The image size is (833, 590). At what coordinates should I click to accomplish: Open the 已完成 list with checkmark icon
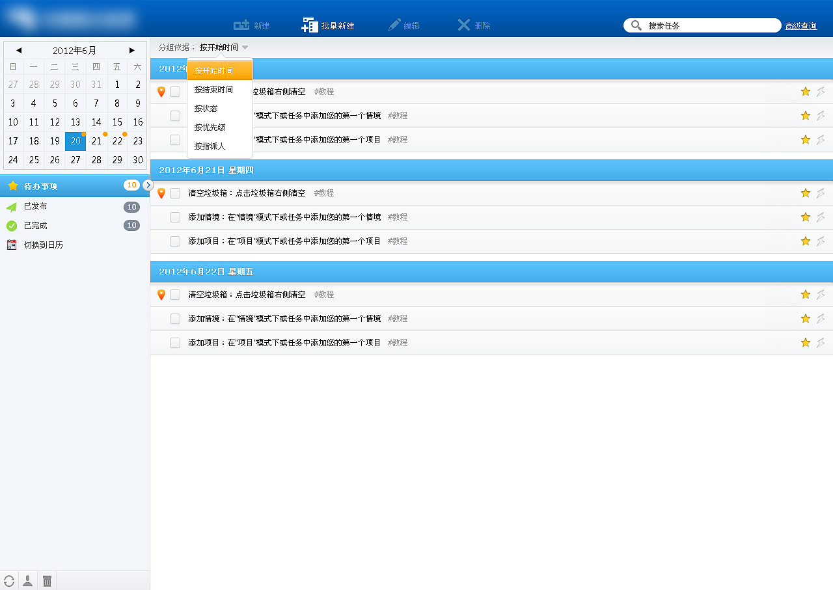pos(75,226)
